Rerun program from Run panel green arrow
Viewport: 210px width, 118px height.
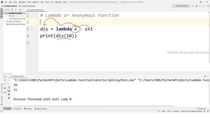[x=5, y=80]
